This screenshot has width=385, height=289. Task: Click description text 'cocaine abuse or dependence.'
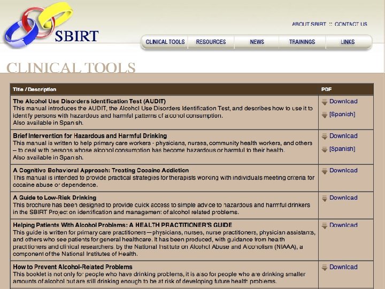click(55, 185)
